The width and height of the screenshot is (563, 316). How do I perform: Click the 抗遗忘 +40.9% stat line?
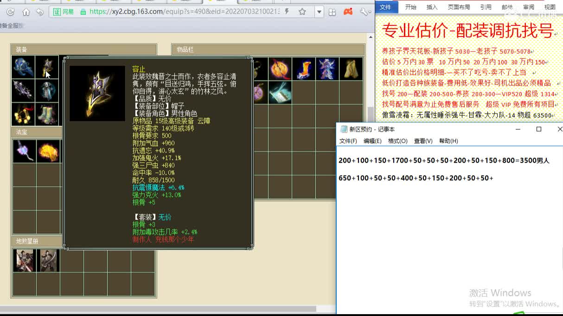pyautogui.click(x=154, y=151)
